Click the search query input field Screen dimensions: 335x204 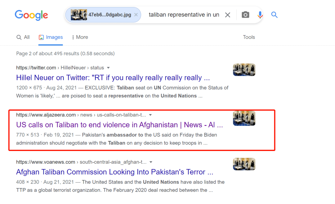(184, 15)
